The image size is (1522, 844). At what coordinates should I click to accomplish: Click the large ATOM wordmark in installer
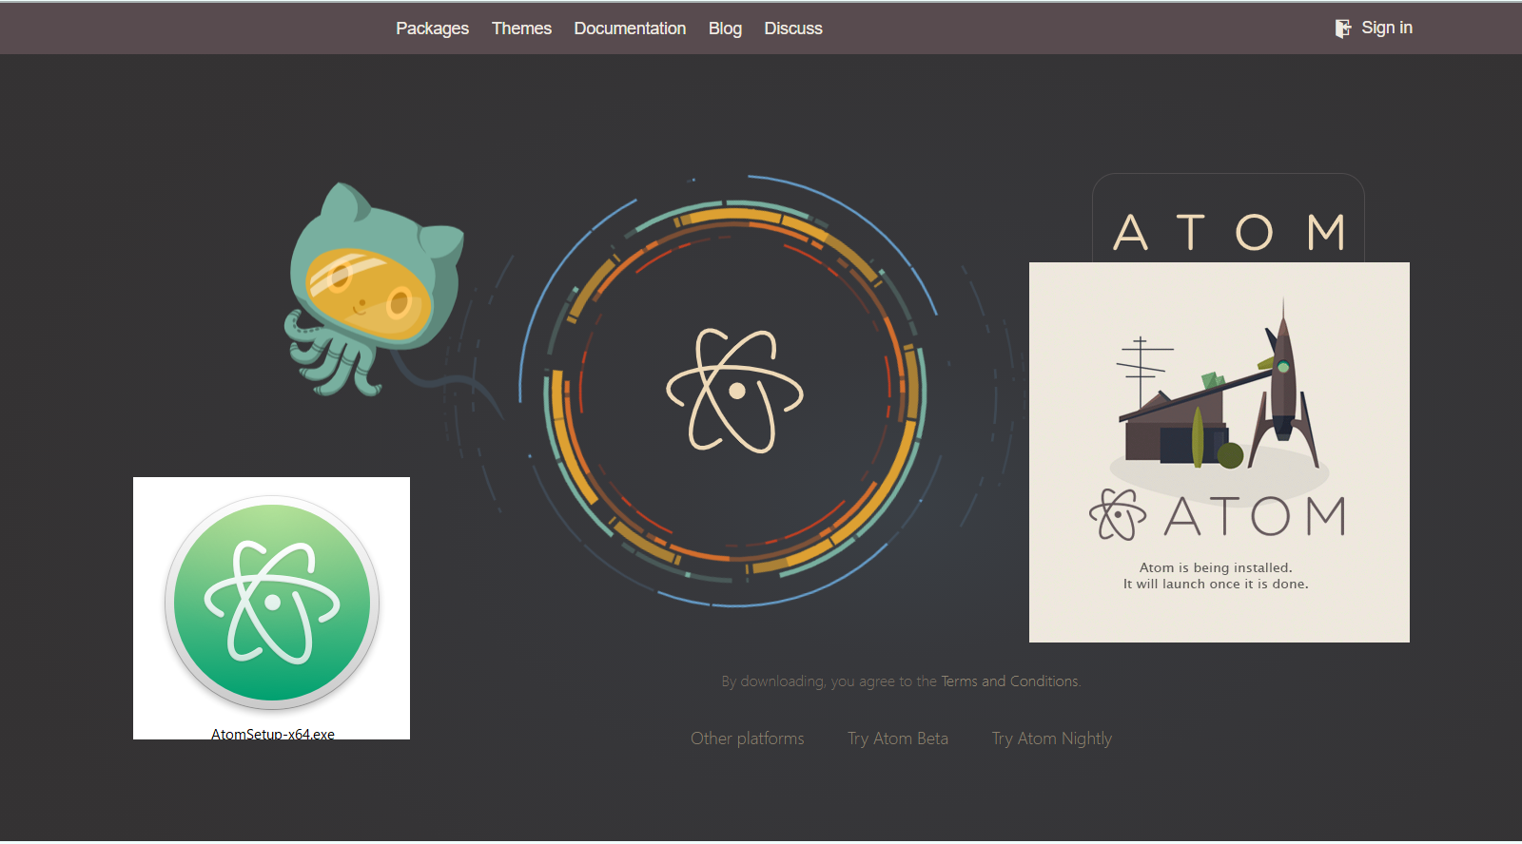pos(1256,516)
